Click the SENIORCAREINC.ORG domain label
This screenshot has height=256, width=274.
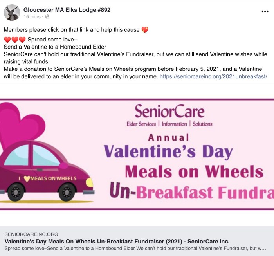coord(31,234)
